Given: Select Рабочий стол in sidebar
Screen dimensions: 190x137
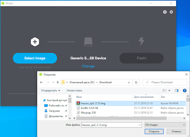Looking at the screenshot, I should pos(56,105).
